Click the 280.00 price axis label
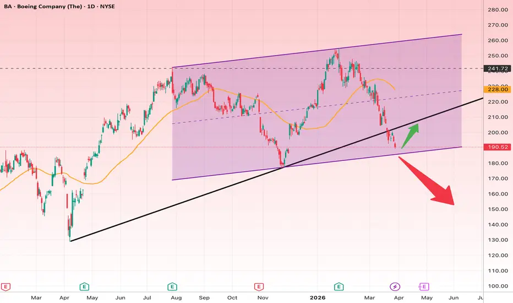Screen dimensions: 513x303 coord(498,10)
